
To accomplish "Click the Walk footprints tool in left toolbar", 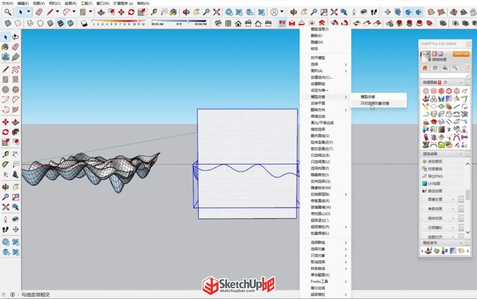I will click(x=5, y=230).
